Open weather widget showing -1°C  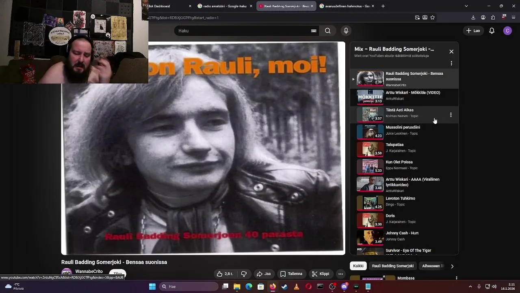pos(13,286)
